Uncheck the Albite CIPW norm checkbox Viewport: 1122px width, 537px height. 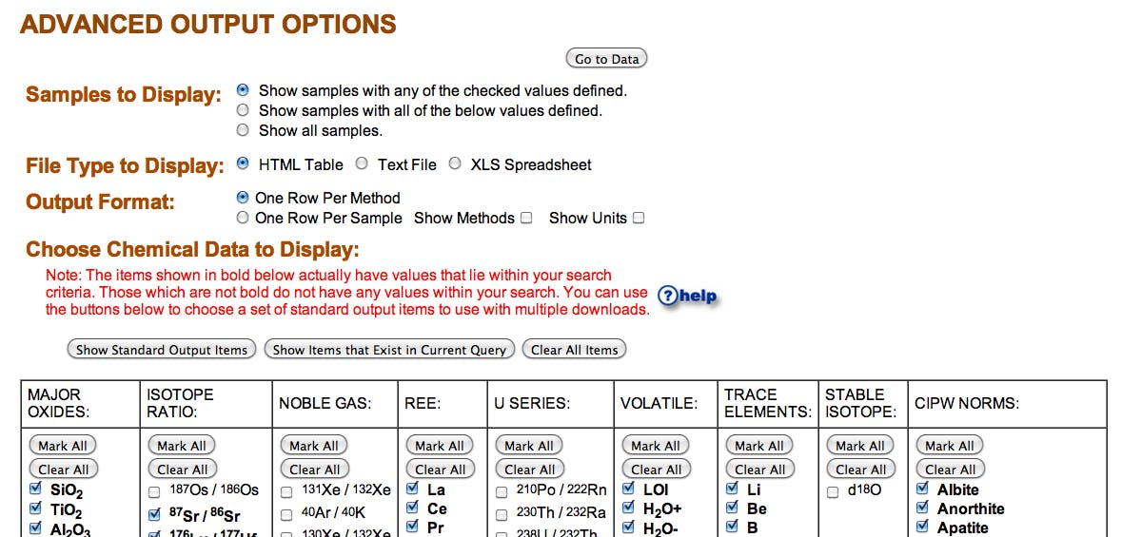click(x=923, y=489)
